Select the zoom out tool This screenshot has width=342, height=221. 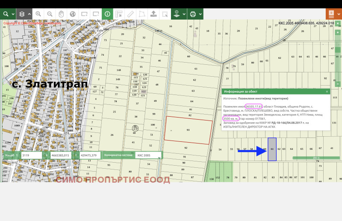pos(50,14)
